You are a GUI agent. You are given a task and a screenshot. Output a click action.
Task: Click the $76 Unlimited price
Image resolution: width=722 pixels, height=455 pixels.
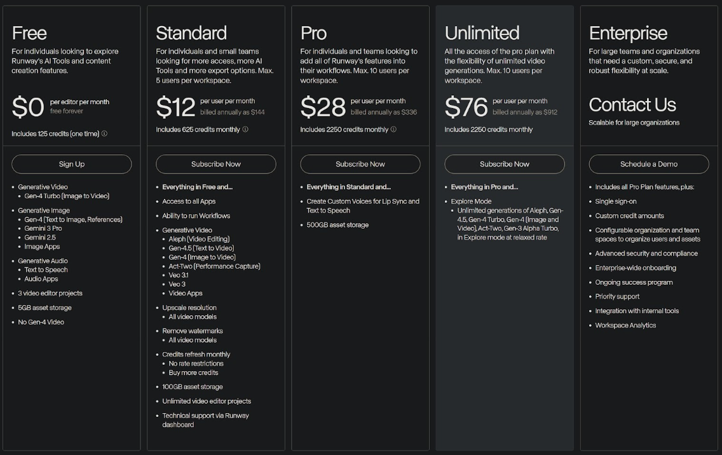point(467,107)
